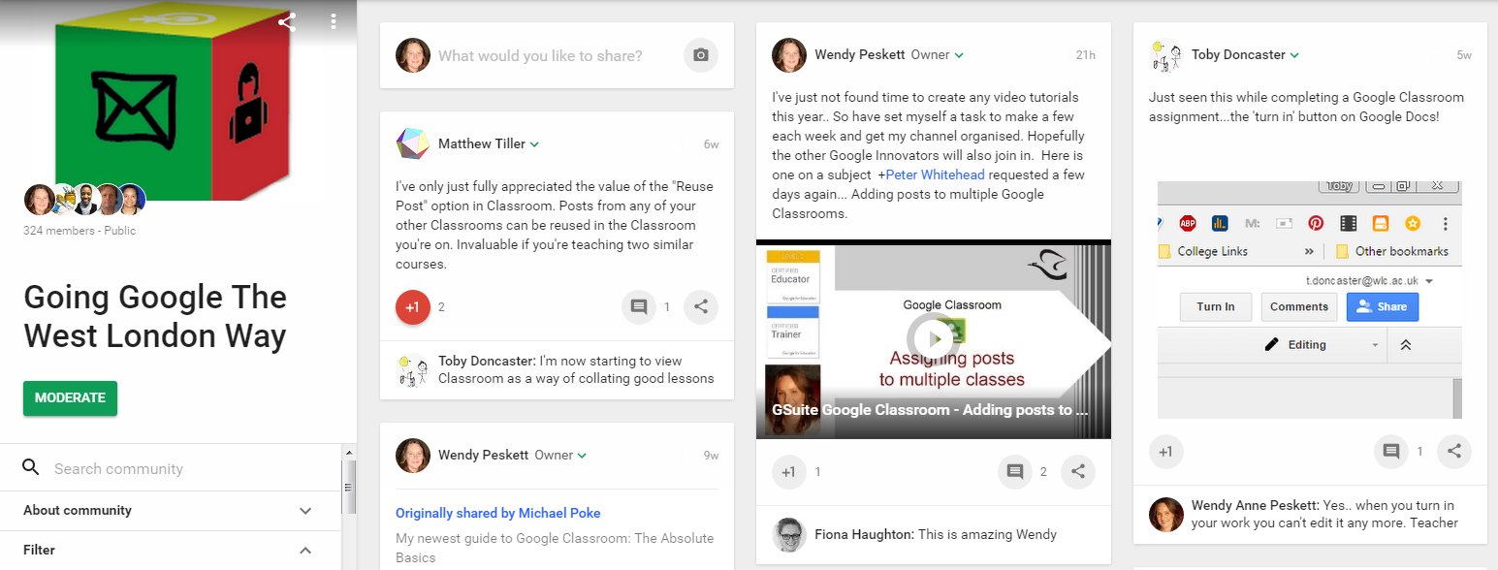Viewport: 1498px width, 570px height.
Task: Click the share icon on community banner
Action: [x=287, y=21]
